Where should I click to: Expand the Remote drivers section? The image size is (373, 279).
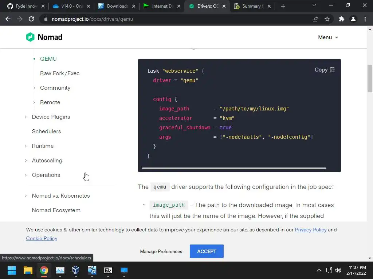click(x=34, y=102)
